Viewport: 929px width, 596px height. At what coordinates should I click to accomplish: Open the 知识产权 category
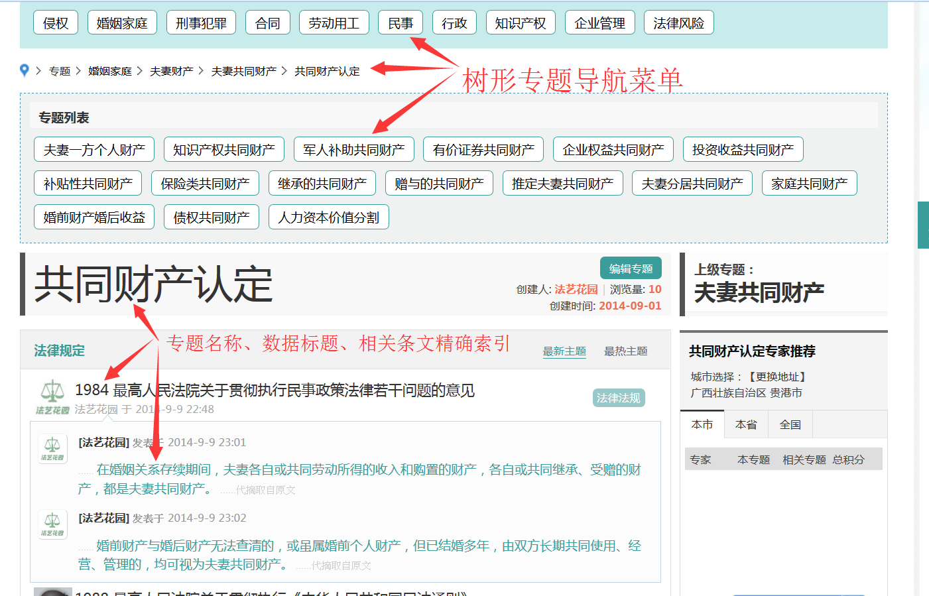(521, 23)
